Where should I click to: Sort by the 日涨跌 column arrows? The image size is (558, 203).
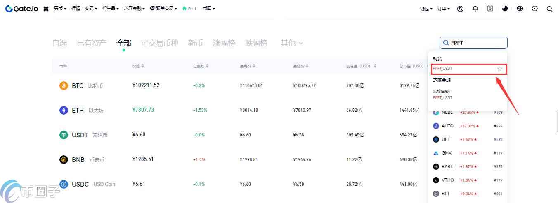coord(207,66)
